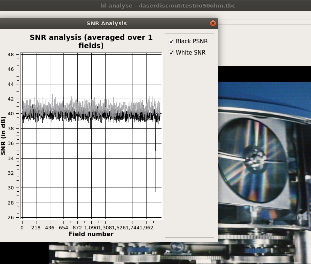
Task: Uncheck the Black PSNR checkbox
Action: [x=171, y=41]
